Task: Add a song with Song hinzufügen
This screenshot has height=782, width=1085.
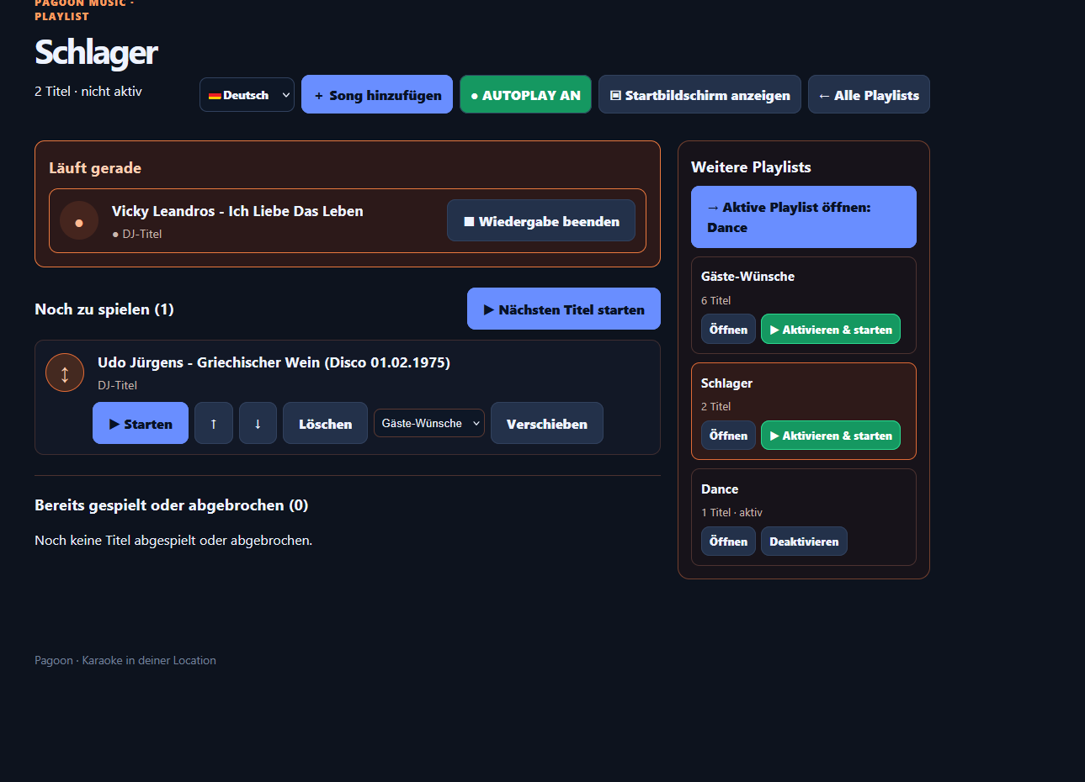Action: pos(377,95)
